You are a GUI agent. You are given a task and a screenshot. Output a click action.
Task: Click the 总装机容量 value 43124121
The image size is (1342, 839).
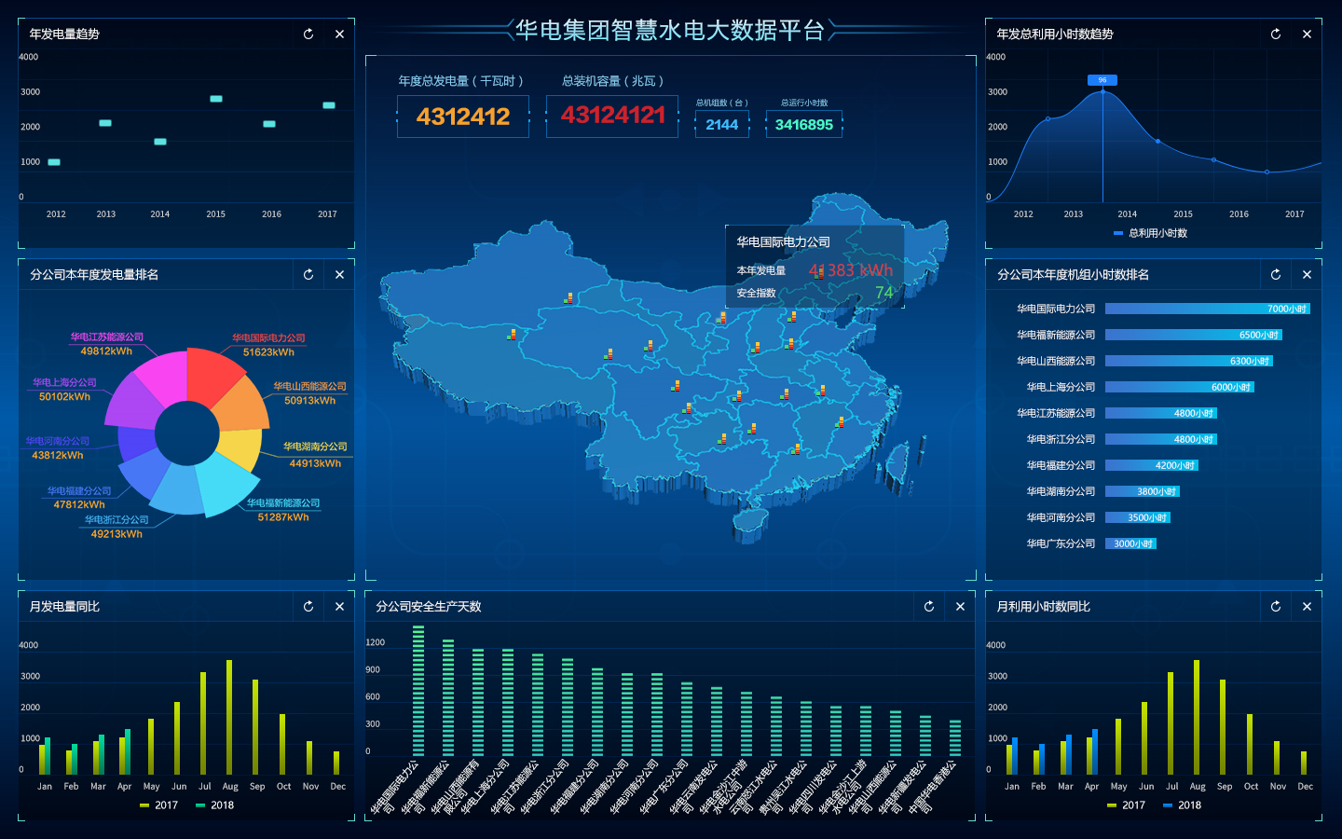[612, 116]
